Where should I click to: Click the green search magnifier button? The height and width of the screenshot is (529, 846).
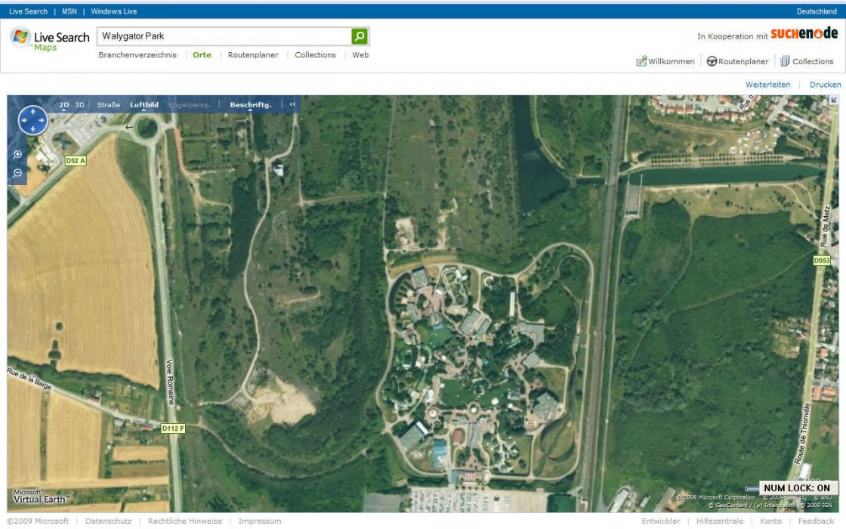tap(360, 36)
